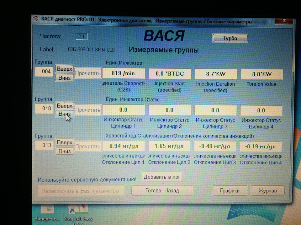Select injector status value for Цилиндр 1
This screenshot has height=225, width=301.
coord(124,110)
